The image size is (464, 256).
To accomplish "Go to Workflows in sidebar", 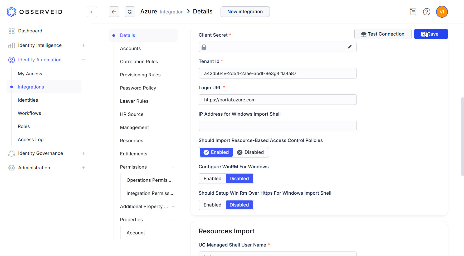I will tap(30, 113).
